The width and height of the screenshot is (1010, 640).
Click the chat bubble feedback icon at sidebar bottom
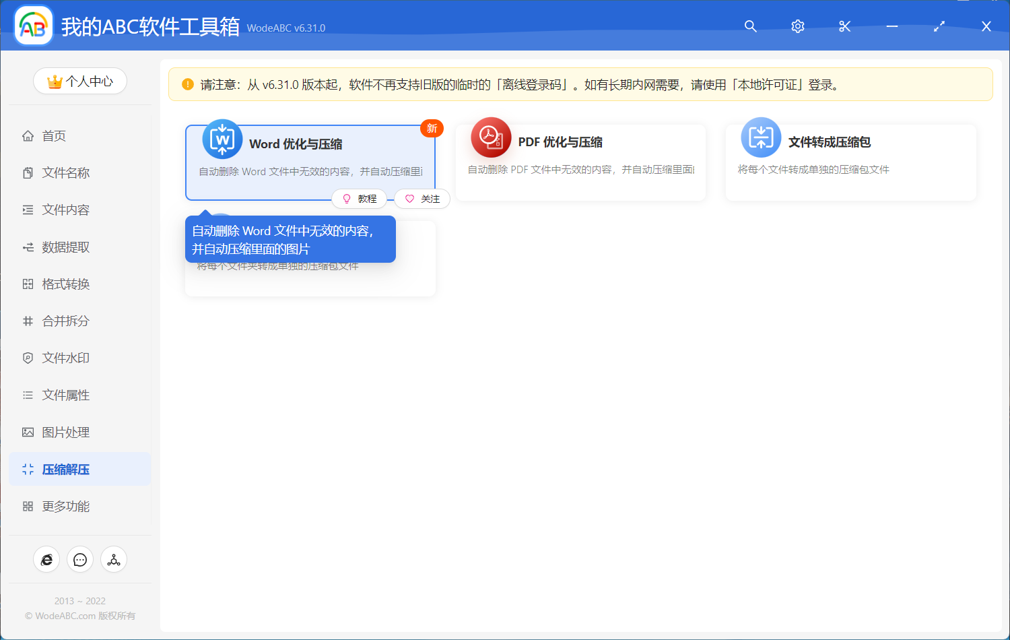[x=80, y=559]
